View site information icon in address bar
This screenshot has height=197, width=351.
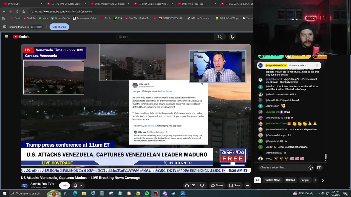(32, 11)
